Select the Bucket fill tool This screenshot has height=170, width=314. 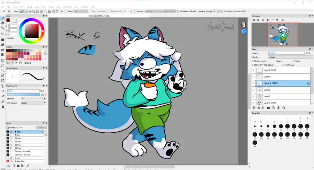[3, 50]
